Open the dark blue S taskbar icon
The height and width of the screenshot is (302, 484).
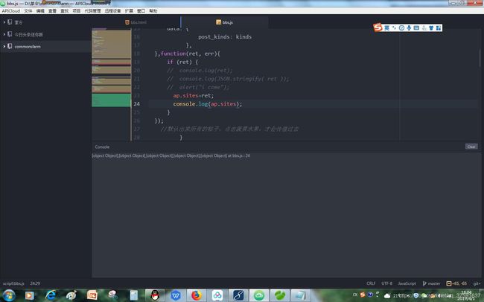pyautogui.click(x=238, y=295)
